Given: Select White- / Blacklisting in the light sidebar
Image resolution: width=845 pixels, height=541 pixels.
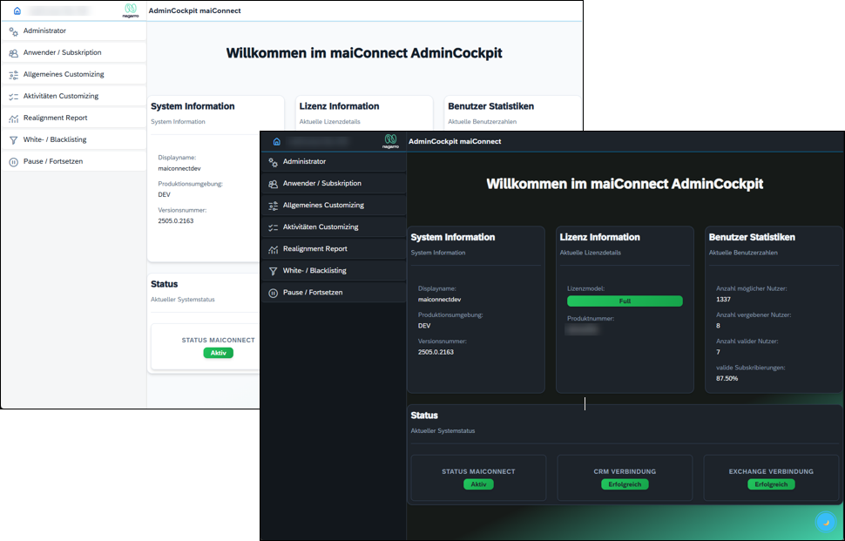Looking at the screenshot, I should click(55, 139).
